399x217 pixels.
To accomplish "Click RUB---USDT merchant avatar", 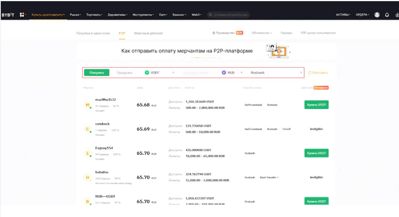I will (87, 201).
